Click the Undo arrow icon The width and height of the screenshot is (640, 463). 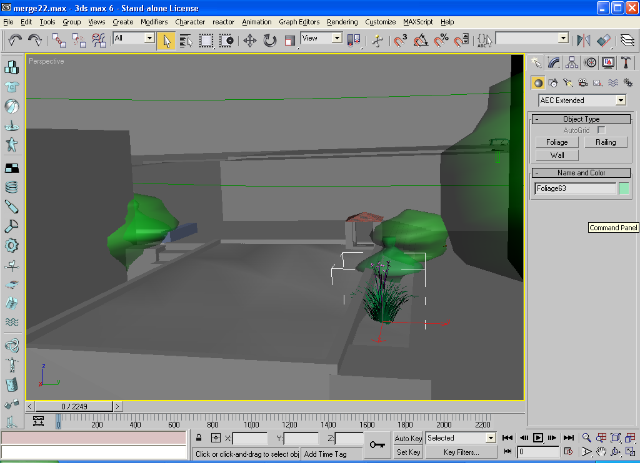[15, 41]
